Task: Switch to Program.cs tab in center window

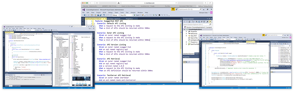Action: tap(129, 19)
